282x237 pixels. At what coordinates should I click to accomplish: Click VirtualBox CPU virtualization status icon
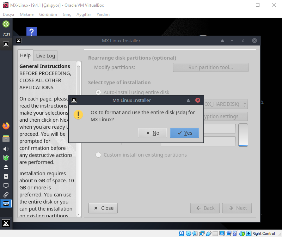(235, 233)
